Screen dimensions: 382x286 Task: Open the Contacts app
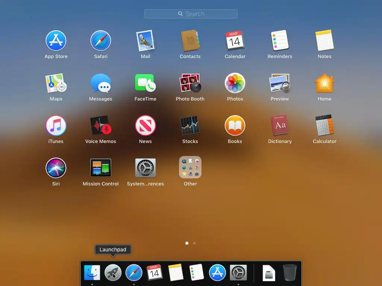point(190,41)
